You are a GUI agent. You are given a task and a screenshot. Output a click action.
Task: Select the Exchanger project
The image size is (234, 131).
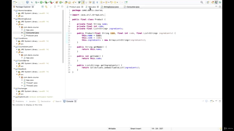click(x=23, y=88)
